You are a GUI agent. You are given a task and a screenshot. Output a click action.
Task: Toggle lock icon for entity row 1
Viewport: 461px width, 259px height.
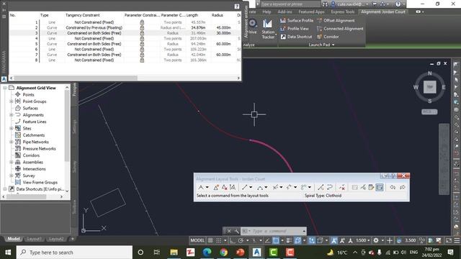point(142,22)
